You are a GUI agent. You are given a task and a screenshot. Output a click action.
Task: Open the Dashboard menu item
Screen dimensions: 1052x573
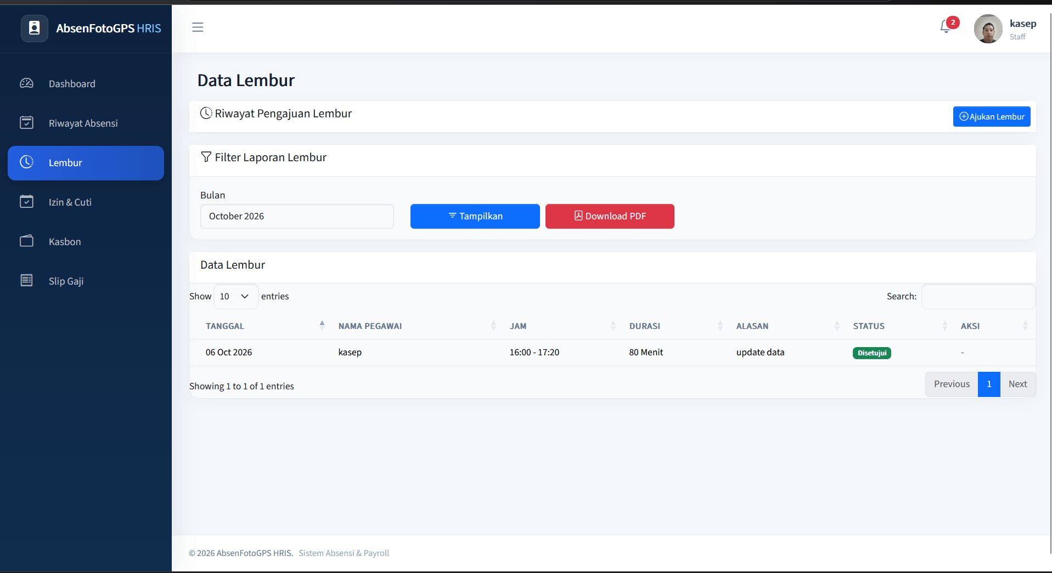(86, 84)
